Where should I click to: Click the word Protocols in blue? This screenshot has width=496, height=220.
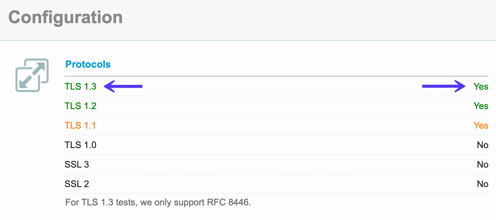point(88,64)
